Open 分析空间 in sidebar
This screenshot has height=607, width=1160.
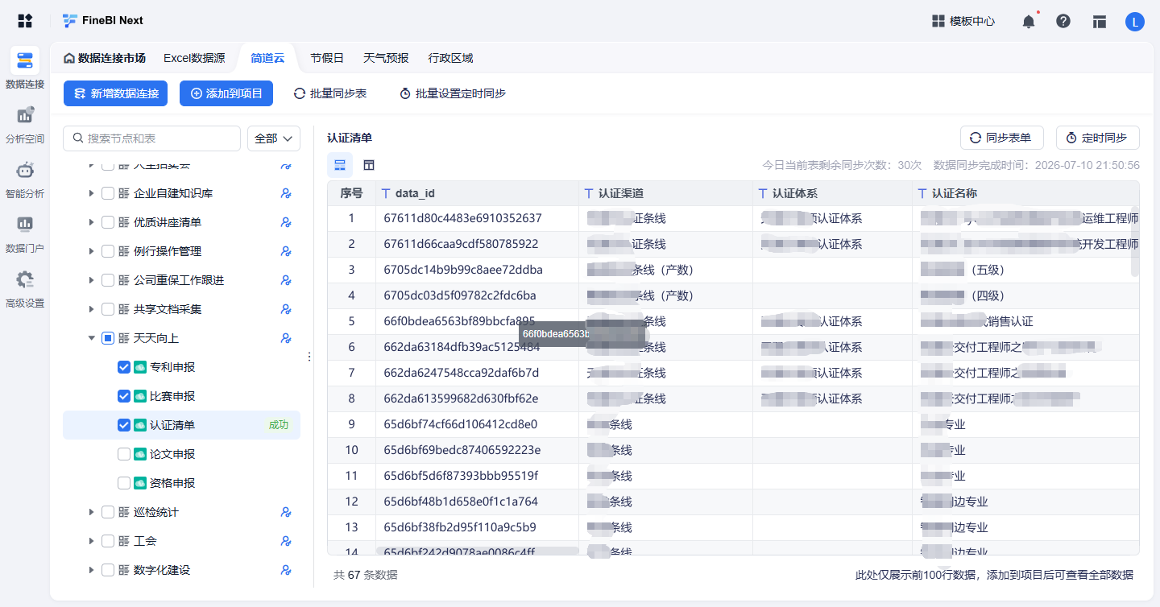coord(25,124)
